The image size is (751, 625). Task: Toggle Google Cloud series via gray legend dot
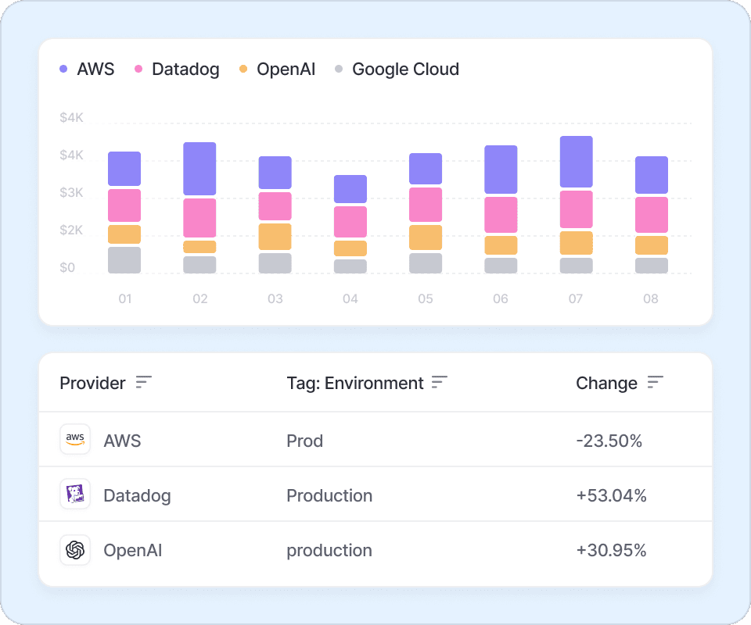click(339, 70)
